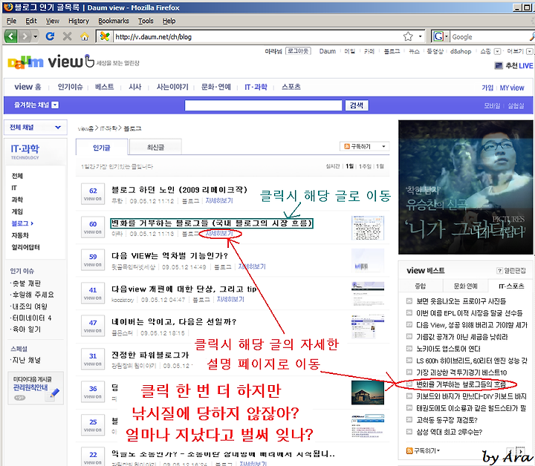Open the File menu

[x=11, y=21]
